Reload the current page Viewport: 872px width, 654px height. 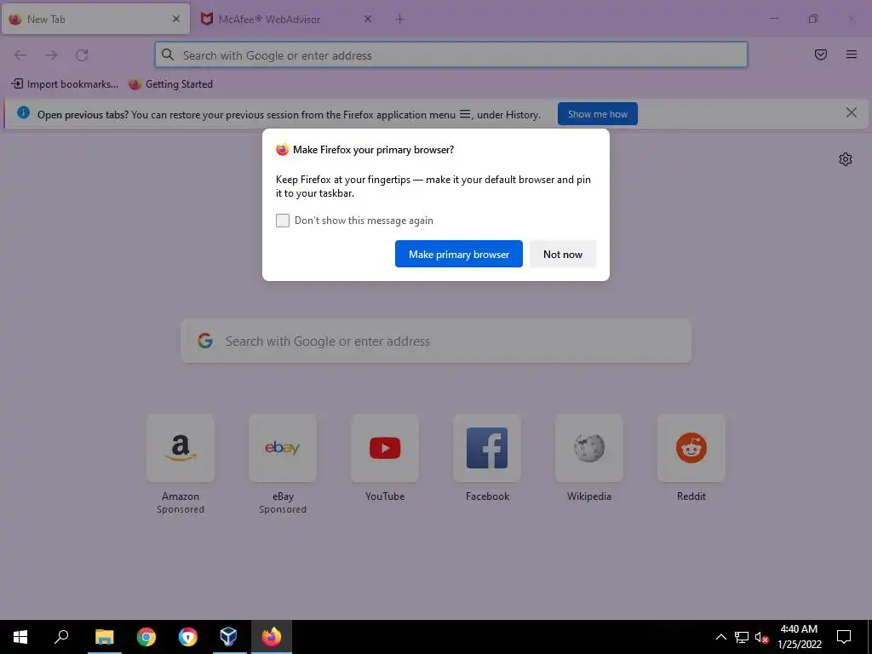82,55
